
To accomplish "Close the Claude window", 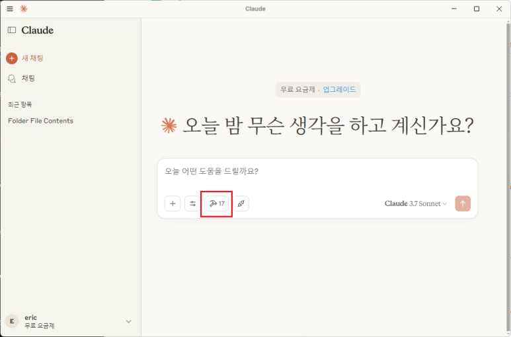I will (x=499, y=9).
